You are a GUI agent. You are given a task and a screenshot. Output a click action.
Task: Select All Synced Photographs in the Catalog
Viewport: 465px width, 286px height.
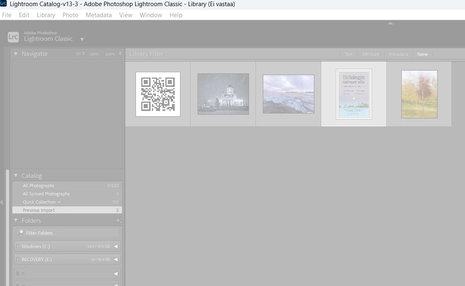pos(67,194)
